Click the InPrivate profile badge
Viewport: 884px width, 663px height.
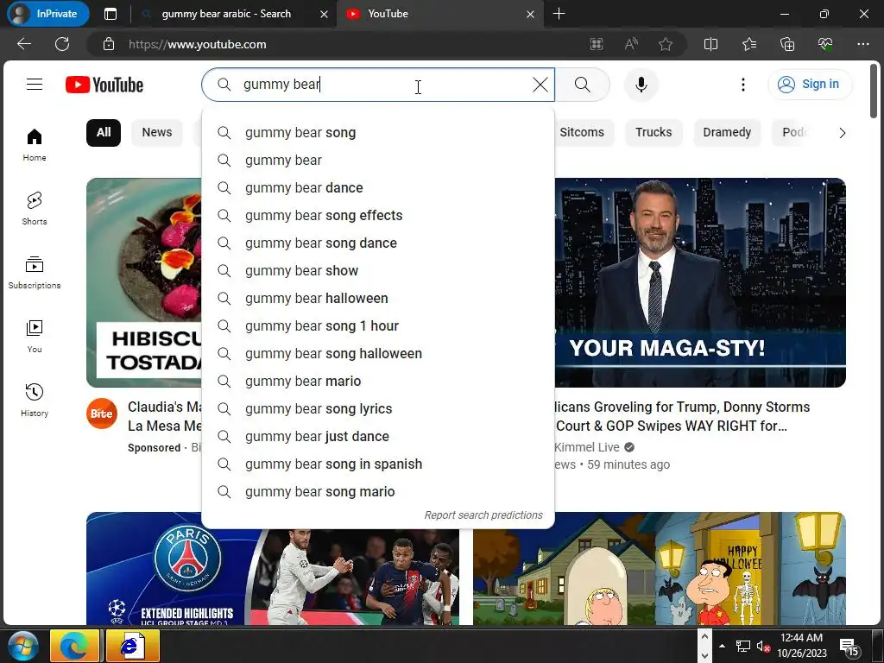tap(47, 14)
